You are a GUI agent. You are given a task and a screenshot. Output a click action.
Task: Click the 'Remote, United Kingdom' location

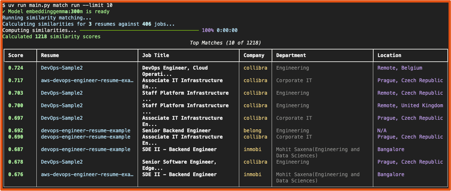(x=410, y=106)
